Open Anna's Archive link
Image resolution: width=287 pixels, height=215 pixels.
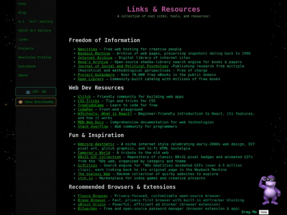(93, 62)
